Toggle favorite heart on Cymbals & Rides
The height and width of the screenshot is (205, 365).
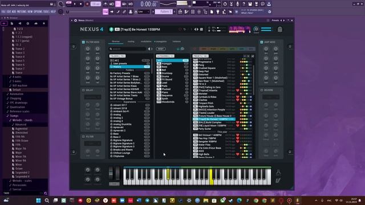237,97
